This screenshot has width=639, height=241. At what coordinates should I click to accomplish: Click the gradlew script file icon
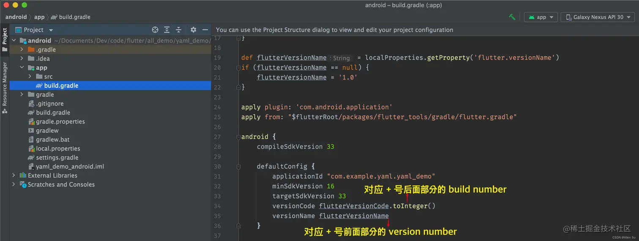31,131
